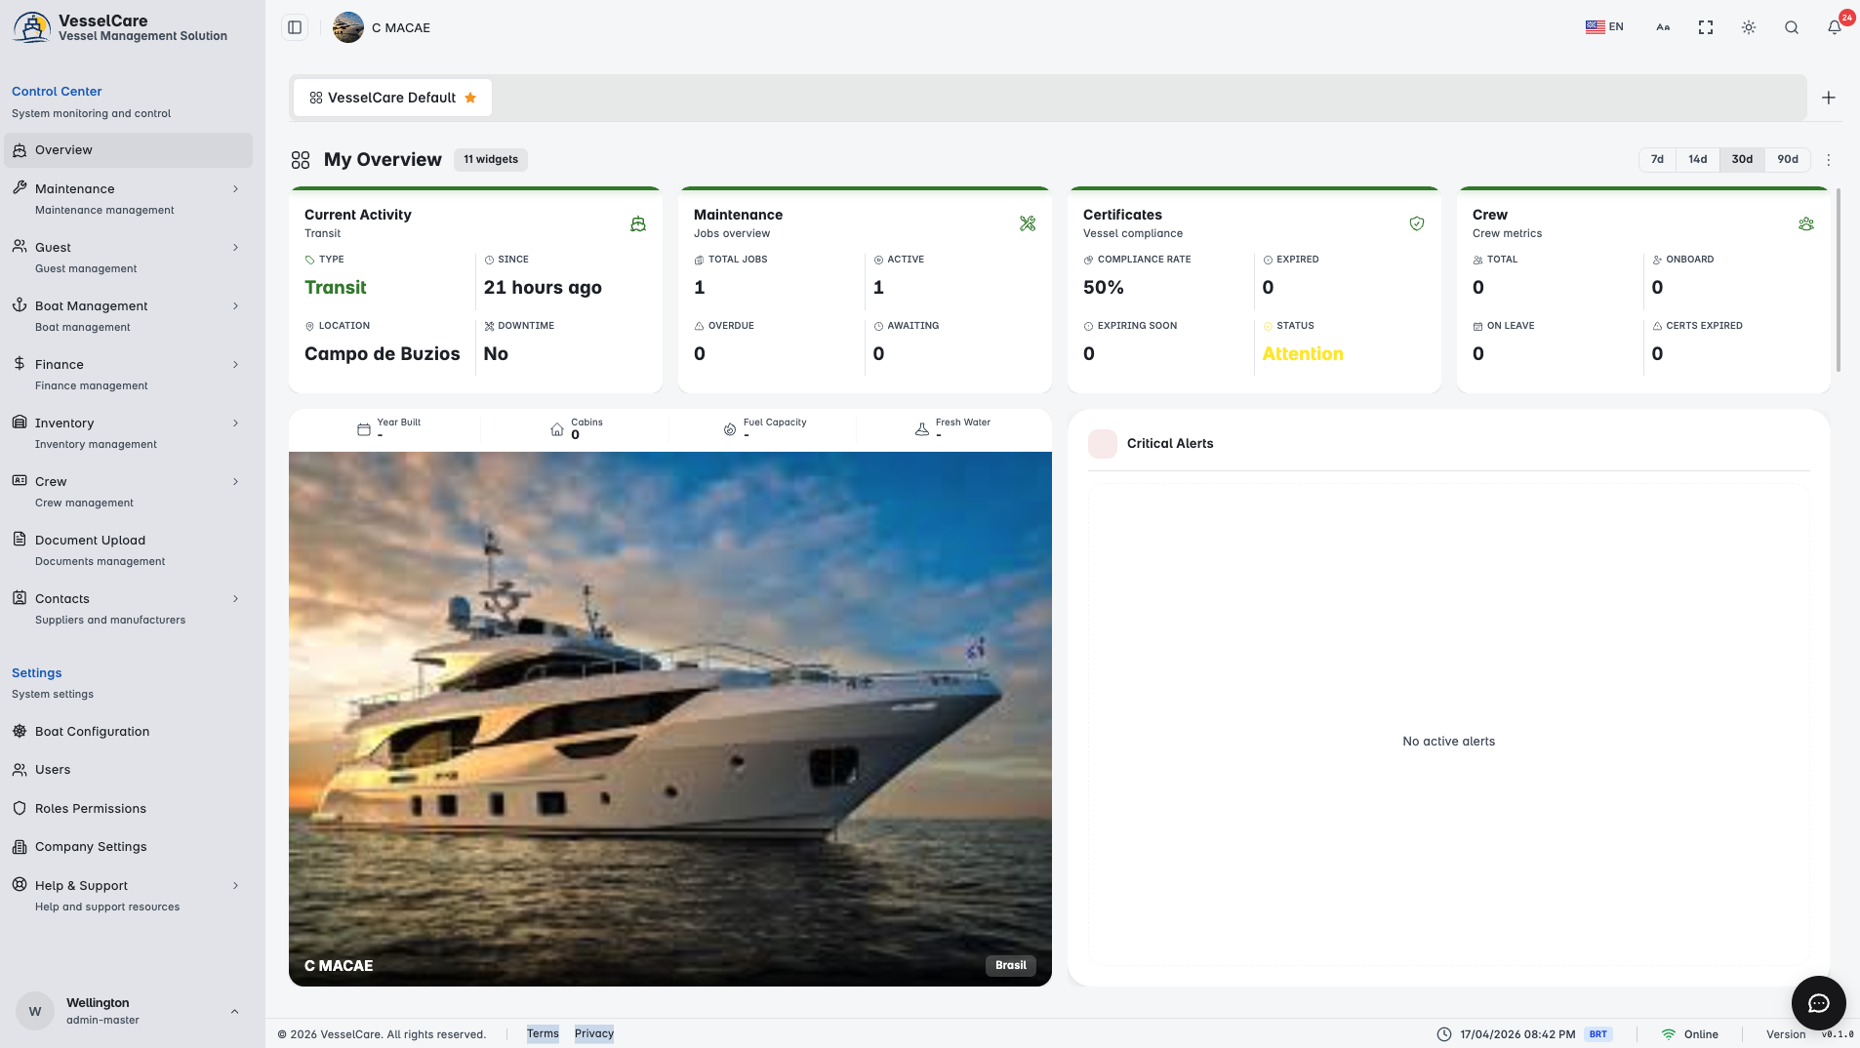Enter fullscreen mode via top icon

point(1706,27)
